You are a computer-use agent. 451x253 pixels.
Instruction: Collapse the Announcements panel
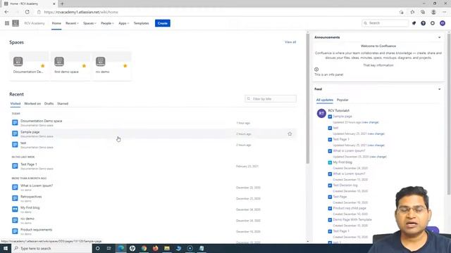[439, 37]
